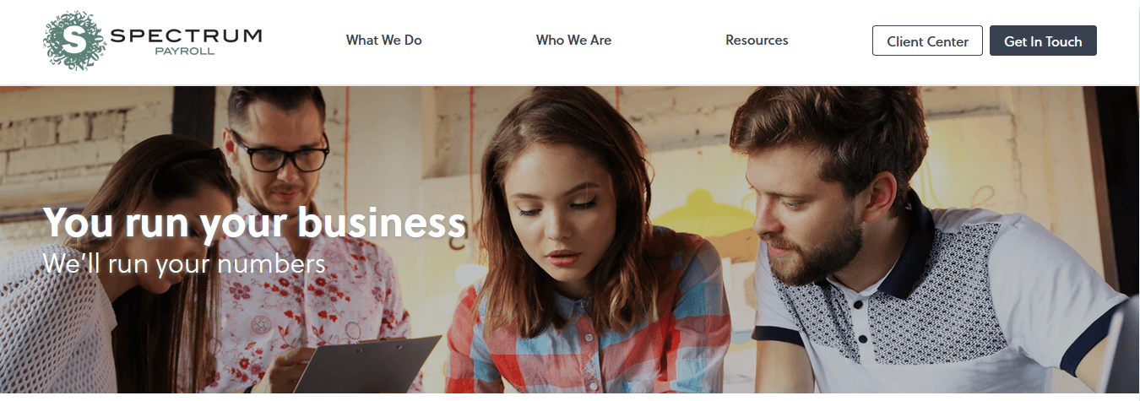Open the What We Do menu
Viewport: 1140px width, 401px height.
(384, 40)
